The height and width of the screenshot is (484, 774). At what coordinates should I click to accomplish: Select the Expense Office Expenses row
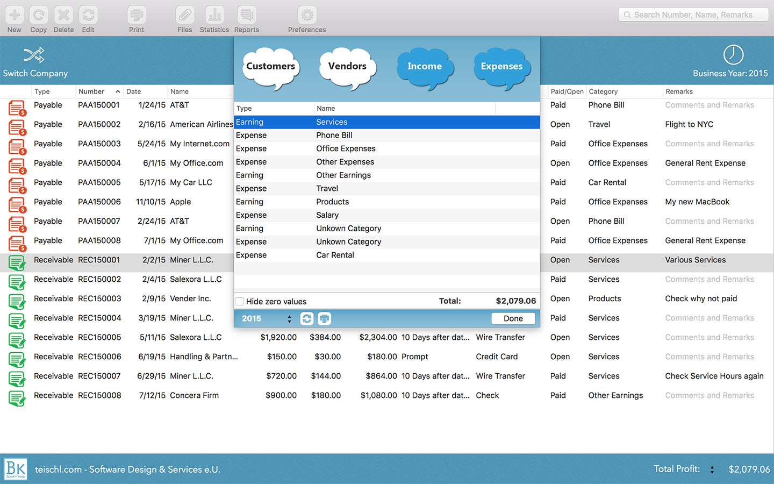tap(387, 148)
